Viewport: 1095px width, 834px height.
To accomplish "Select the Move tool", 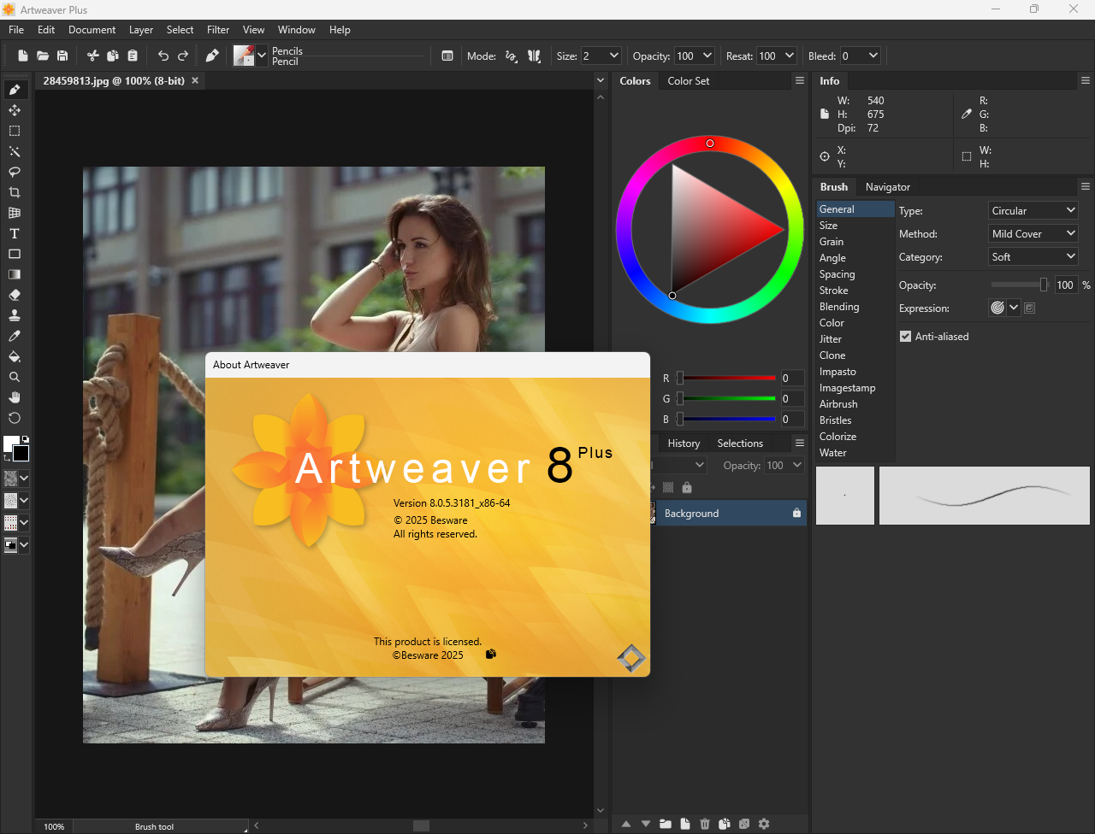I will pos(15,110).
